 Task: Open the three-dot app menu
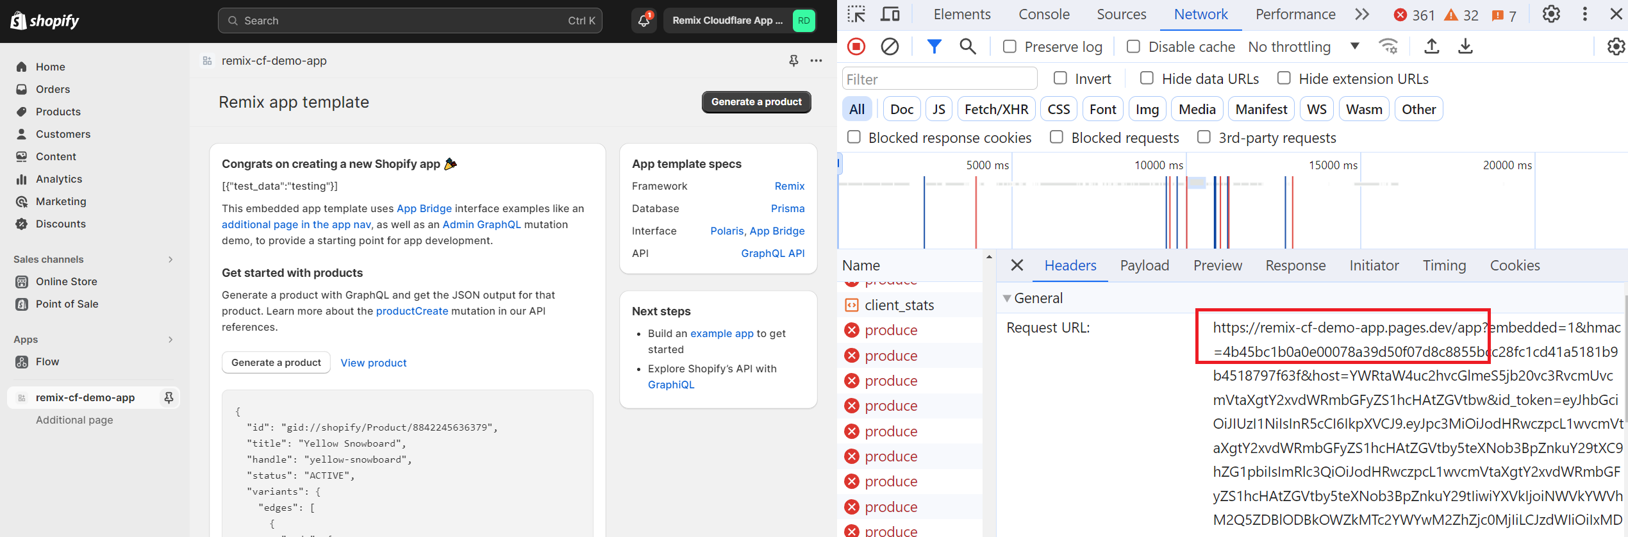pyautogui.click(x=816, y=60)
